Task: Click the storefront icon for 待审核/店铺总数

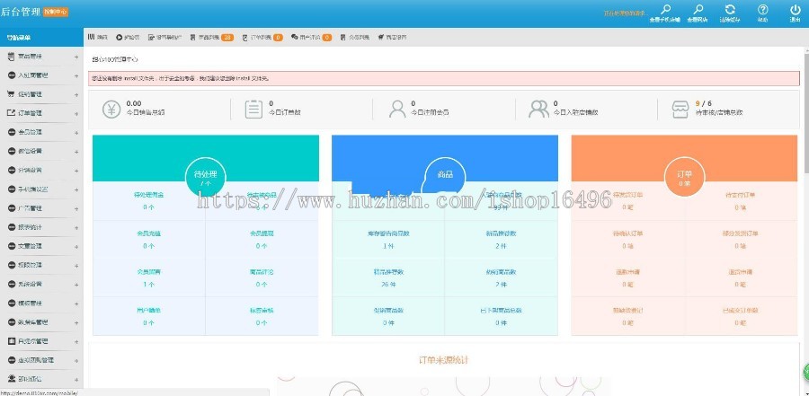Action: coord(680,110)
